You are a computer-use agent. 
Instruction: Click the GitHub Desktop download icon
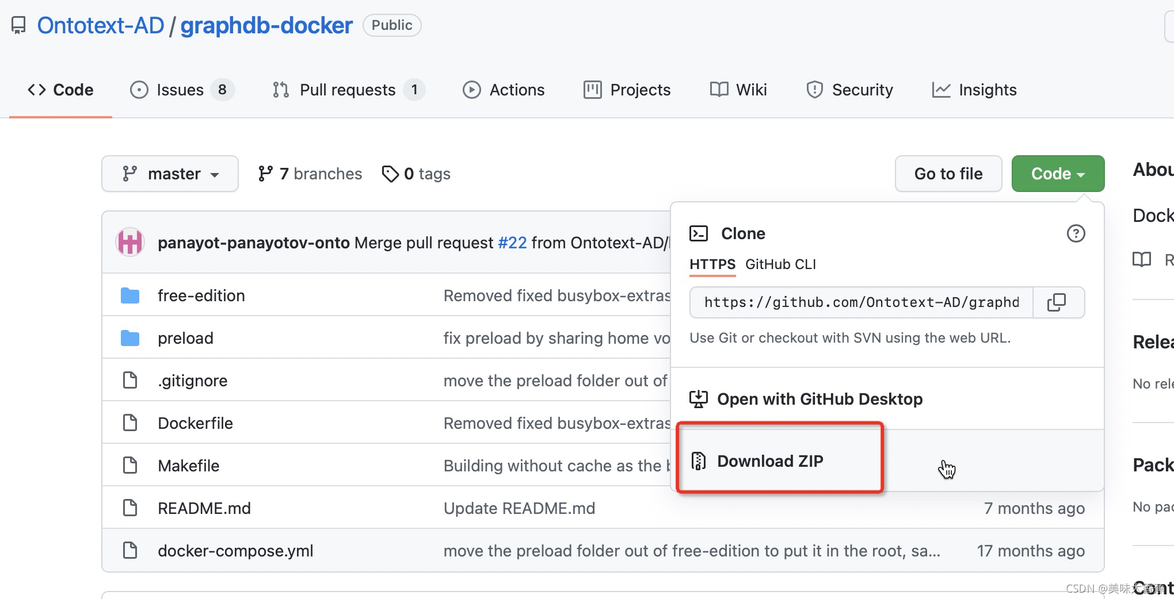[699, 399]
